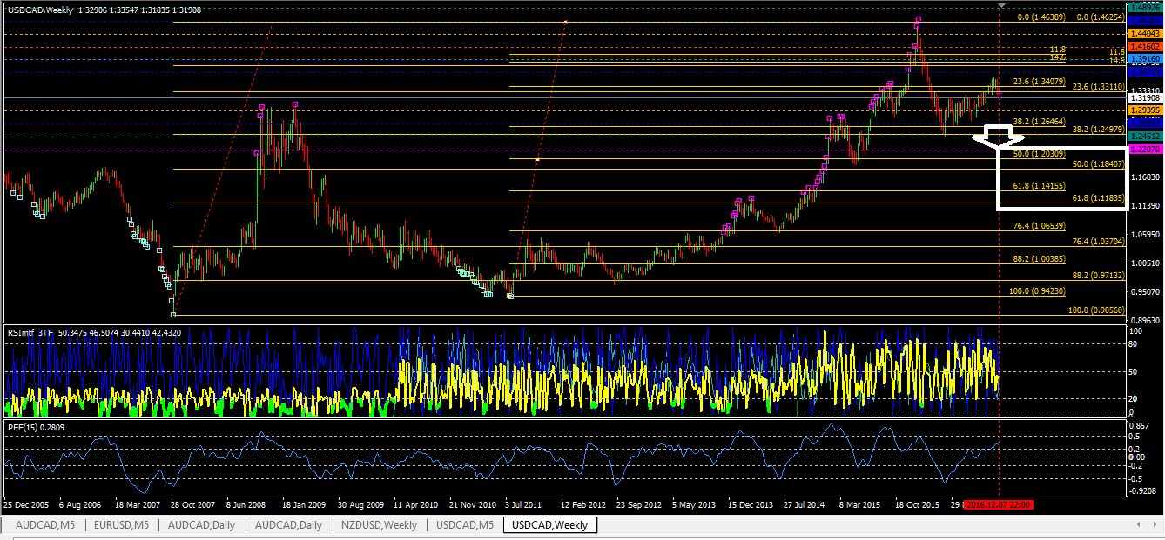Screen dimensions: 1165x540
Task: Click the 1.05950 value on price scale
Action: point(1143,234)
